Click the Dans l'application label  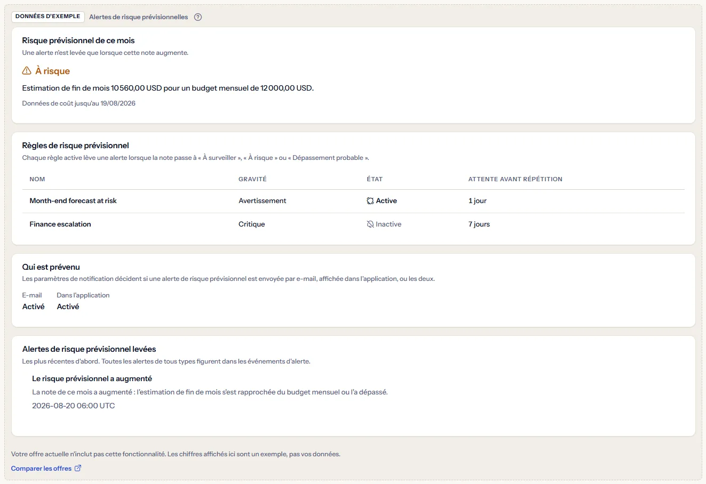pyautogui.click(x=83, y=295)
